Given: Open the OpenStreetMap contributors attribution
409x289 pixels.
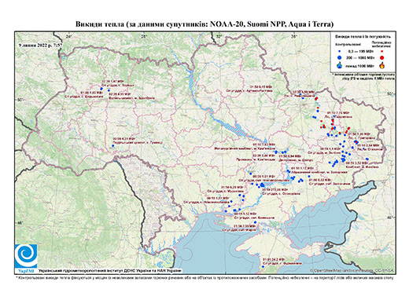Looking at the screenshot, I should click(x=352, y=270).
